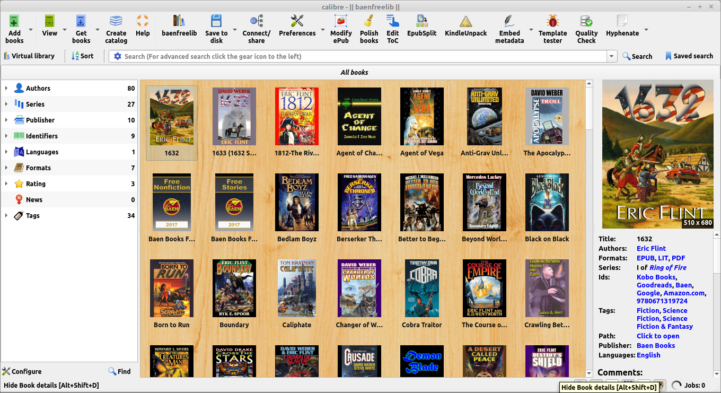Click the PDF format link
The height and width of the screenshot is (393, 721).
[x=679, y=258]
